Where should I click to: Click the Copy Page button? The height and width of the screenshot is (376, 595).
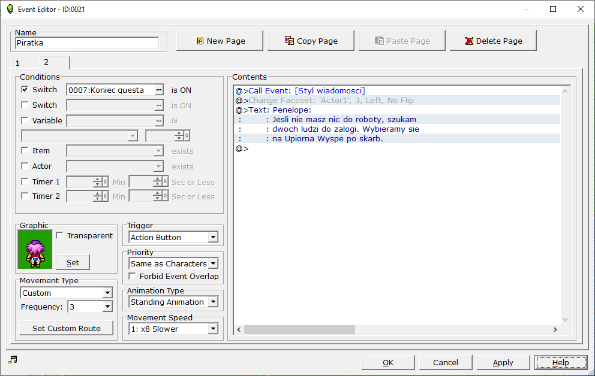[x=311, y=41]
